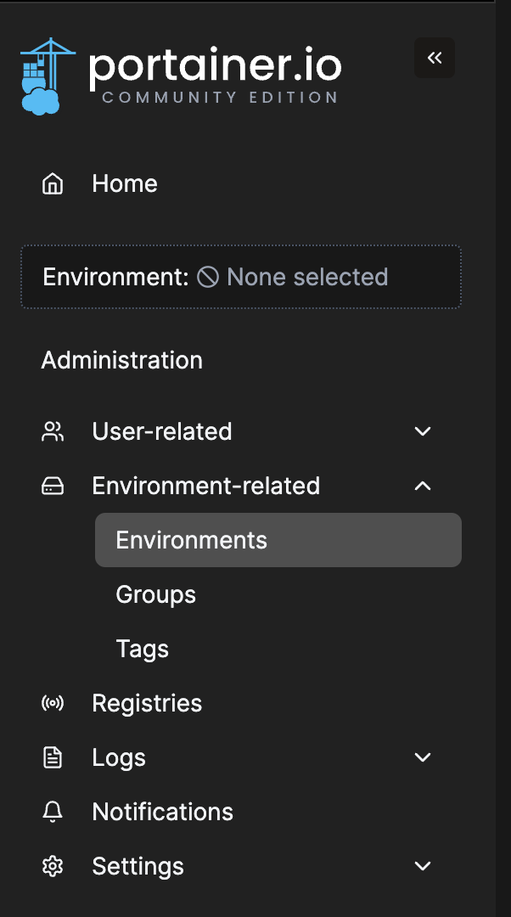Viewport: 511px width, 917px height.
Task: Click the Logs document icon
Action: (53, 757)
